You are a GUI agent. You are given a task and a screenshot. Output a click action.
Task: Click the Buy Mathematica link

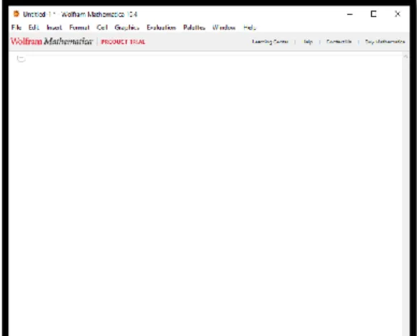(385, 42)
